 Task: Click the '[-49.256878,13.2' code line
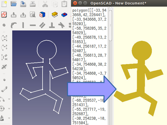point(89,37)
